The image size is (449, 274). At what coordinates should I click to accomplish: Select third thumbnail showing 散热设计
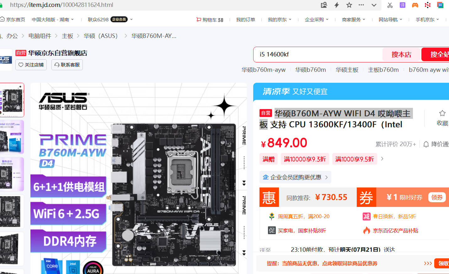click(12, 174)
